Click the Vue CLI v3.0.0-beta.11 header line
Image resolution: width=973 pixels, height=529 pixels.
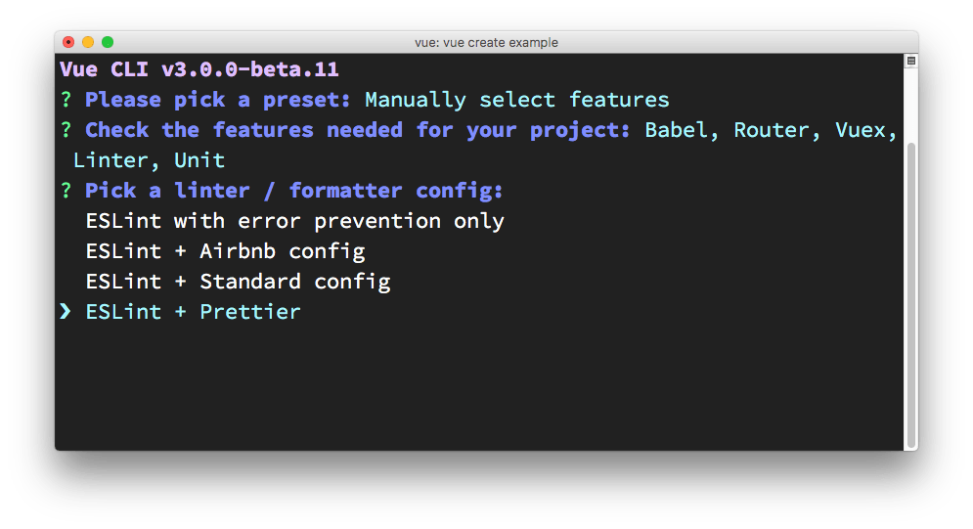199,69
